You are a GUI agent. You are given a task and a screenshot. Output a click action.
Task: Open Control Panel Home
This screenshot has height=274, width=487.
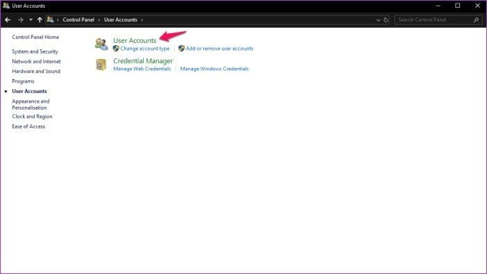point(35,37)
